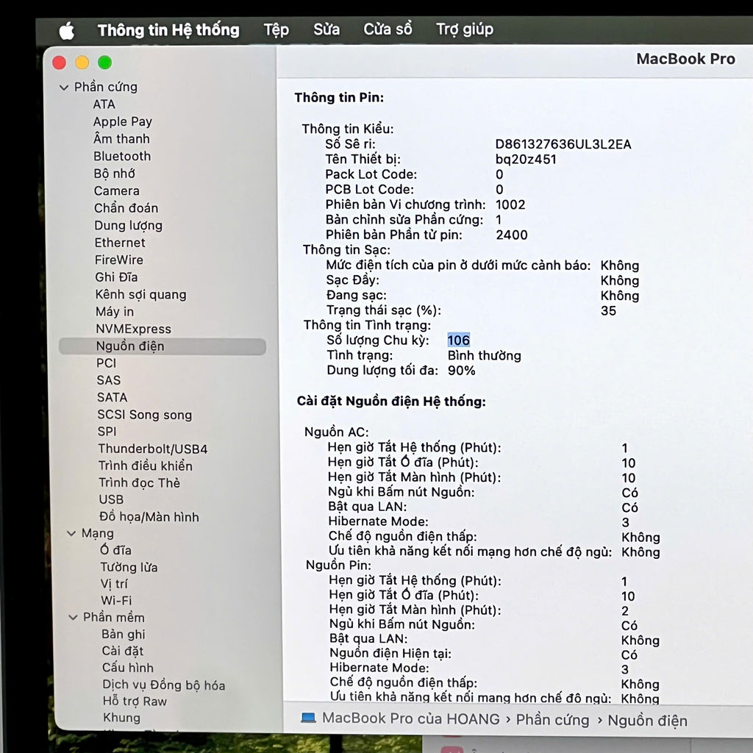
Task: Collapse the Phần cứng section
Action: pos(64,88)
